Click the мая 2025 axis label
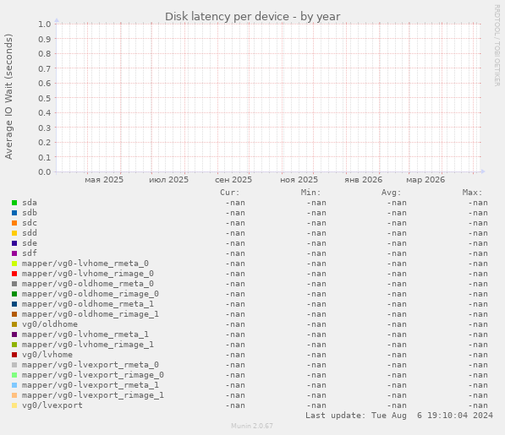The height and width of the screenshot is (435, 505). [104, 180]
